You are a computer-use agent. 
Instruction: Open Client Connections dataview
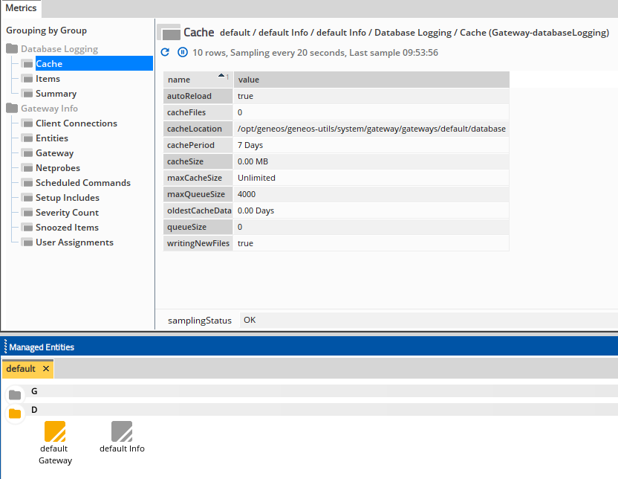click(x=77, y=123)
